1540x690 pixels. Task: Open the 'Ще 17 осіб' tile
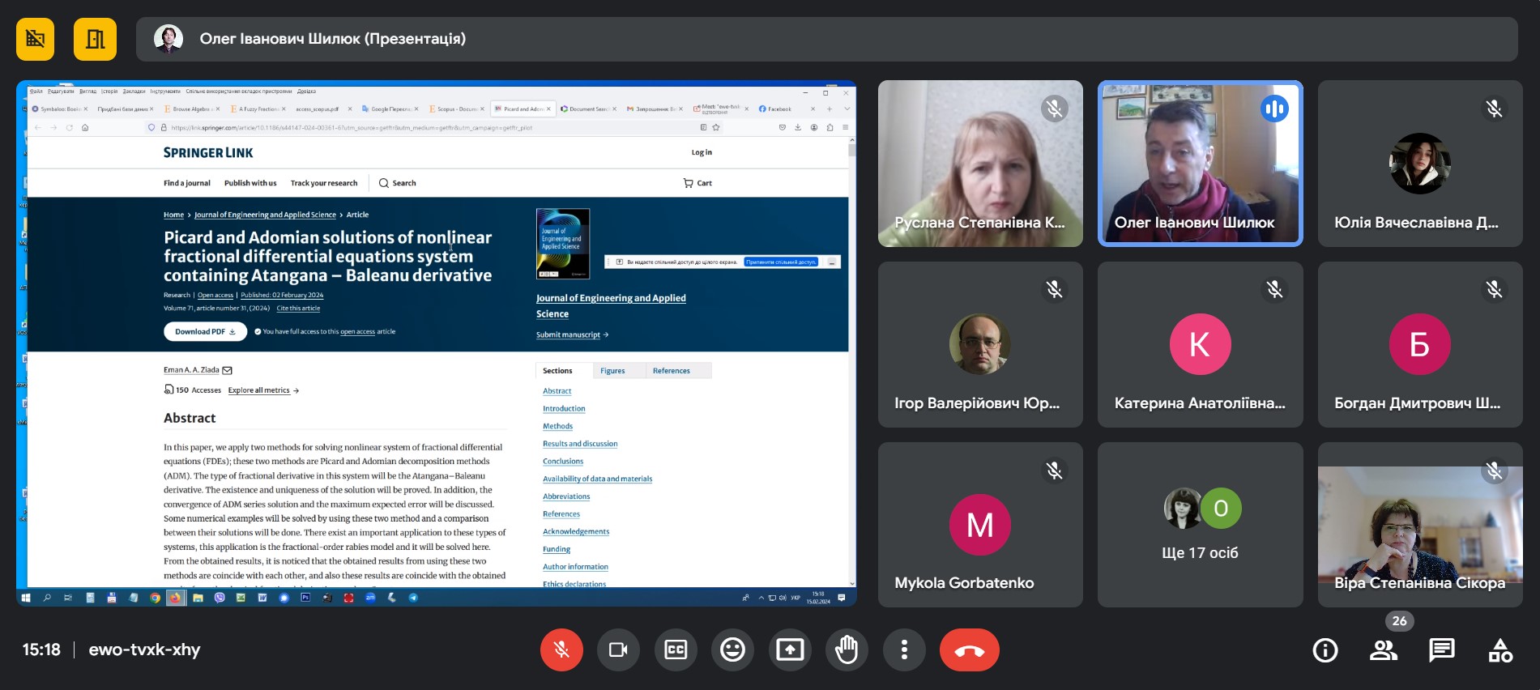click(x=1200, y=525)
